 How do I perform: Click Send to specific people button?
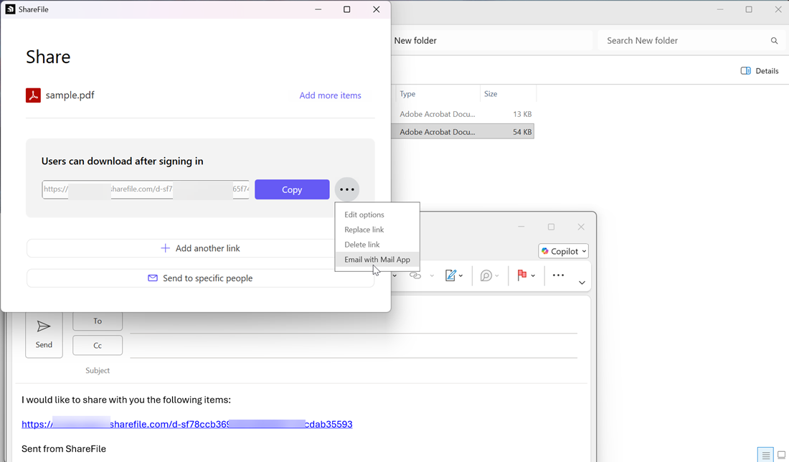click(x=200, y=278)
